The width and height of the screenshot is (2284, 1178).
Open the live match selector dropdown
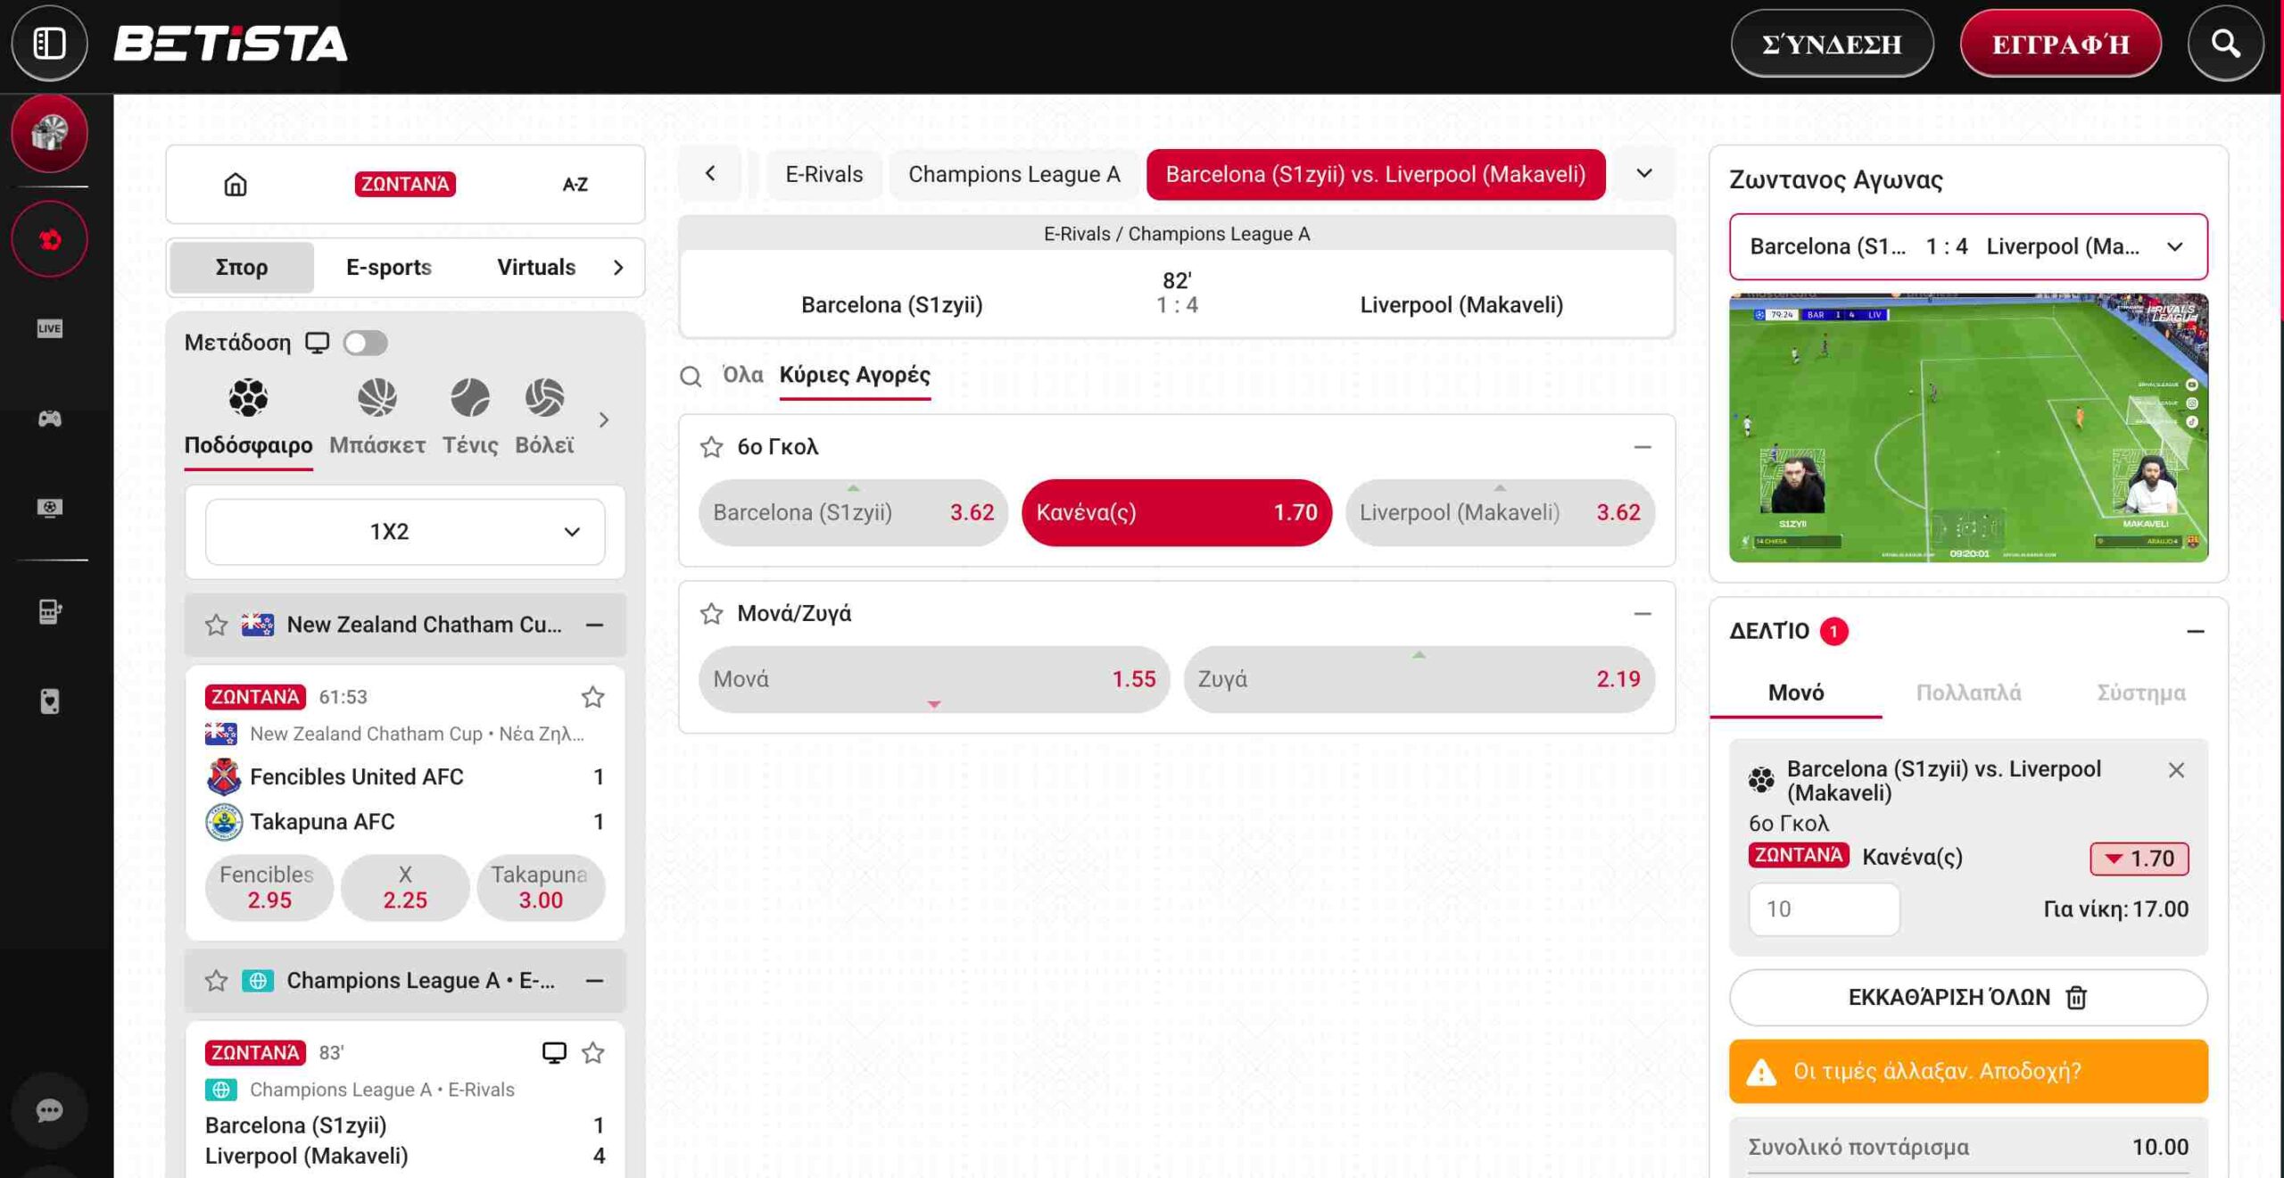(1967, 246)
